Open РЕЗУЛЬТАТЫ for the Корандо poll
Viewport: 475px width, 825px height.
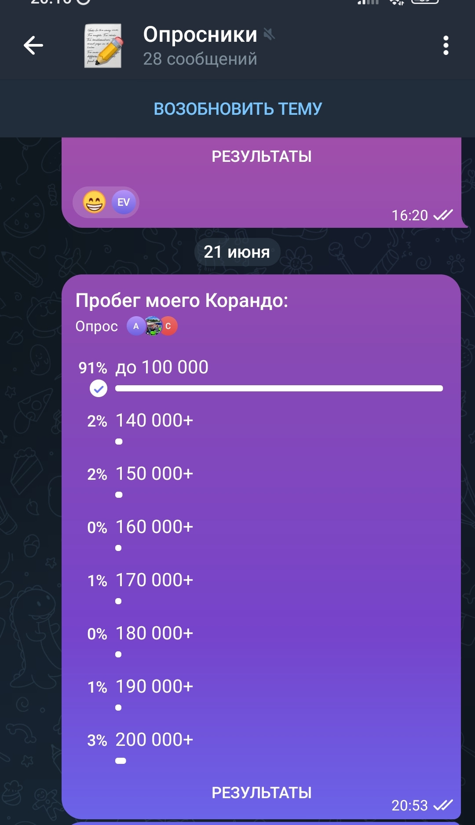[261, 792]
